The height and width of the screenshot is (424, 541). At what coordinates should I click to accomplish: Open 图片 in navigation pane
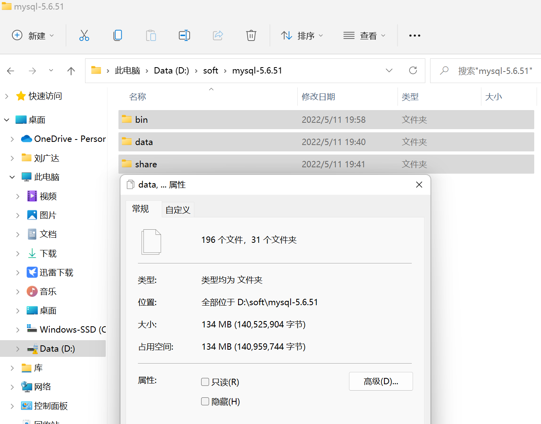tap(42, 215)
